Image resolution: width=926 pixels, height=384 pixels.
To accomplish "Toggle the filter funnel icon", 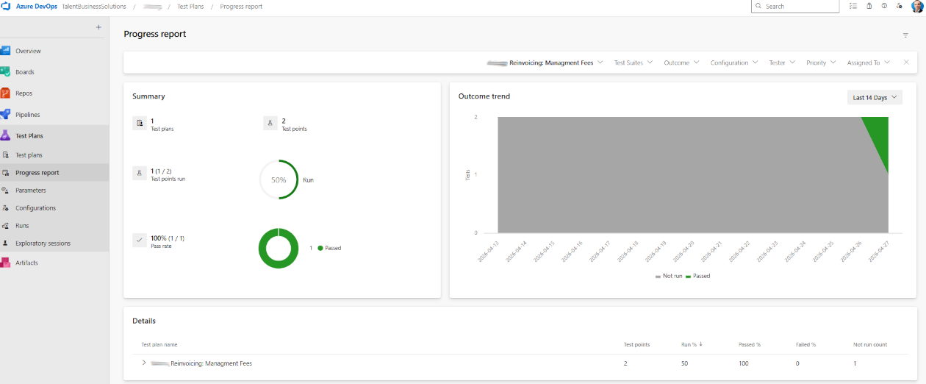I will pos(905,35).
